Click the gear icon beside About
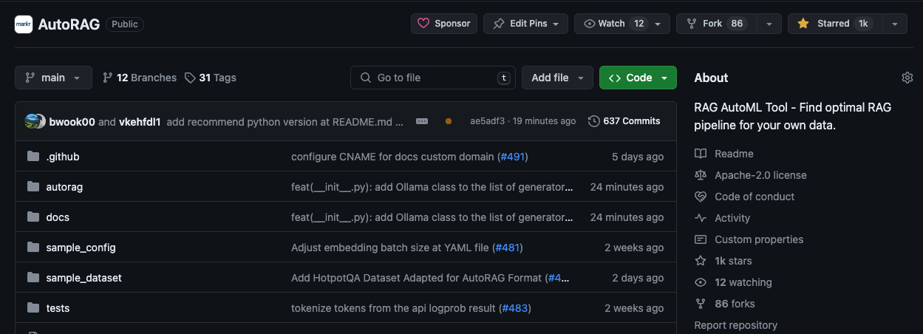Image resolution: width=923 pixels, height=334 pixels. tap(907, 78)
